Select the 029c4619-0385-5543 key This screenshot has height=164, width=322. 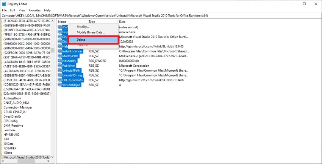click(x=27, y=93)
